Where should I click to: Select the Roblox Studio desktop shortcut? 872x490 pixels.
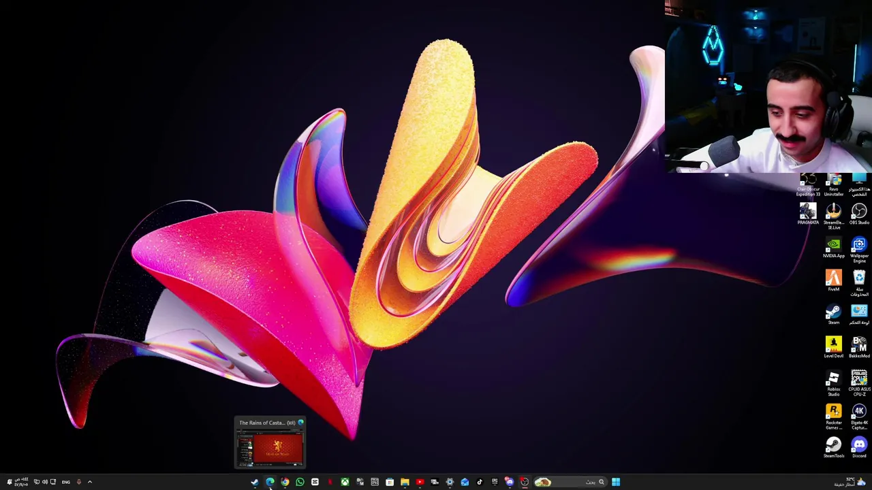tap(833, 383)
